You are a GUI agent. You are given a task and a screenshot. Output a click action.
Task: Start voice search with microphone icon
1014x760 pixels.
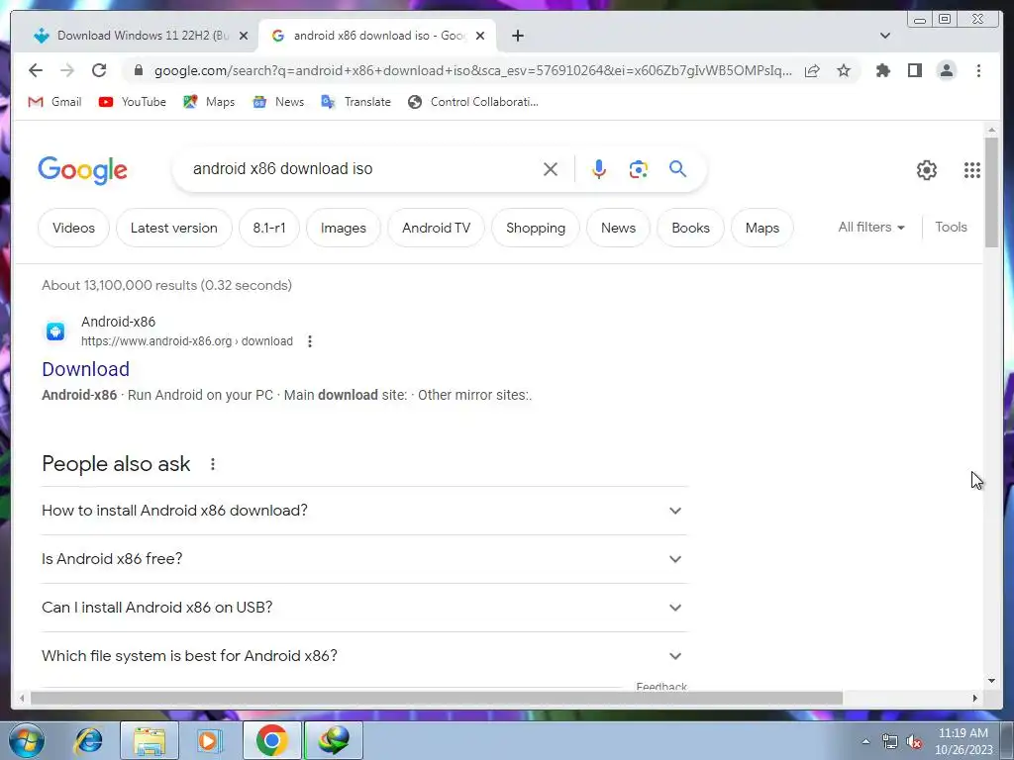(x=599, y=169)
